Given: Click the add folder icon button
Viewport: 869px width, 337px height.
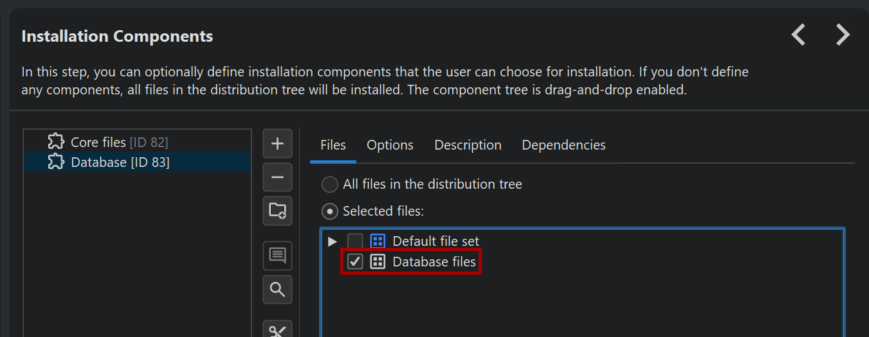Looking at the screenshot, I should (277, 211).
